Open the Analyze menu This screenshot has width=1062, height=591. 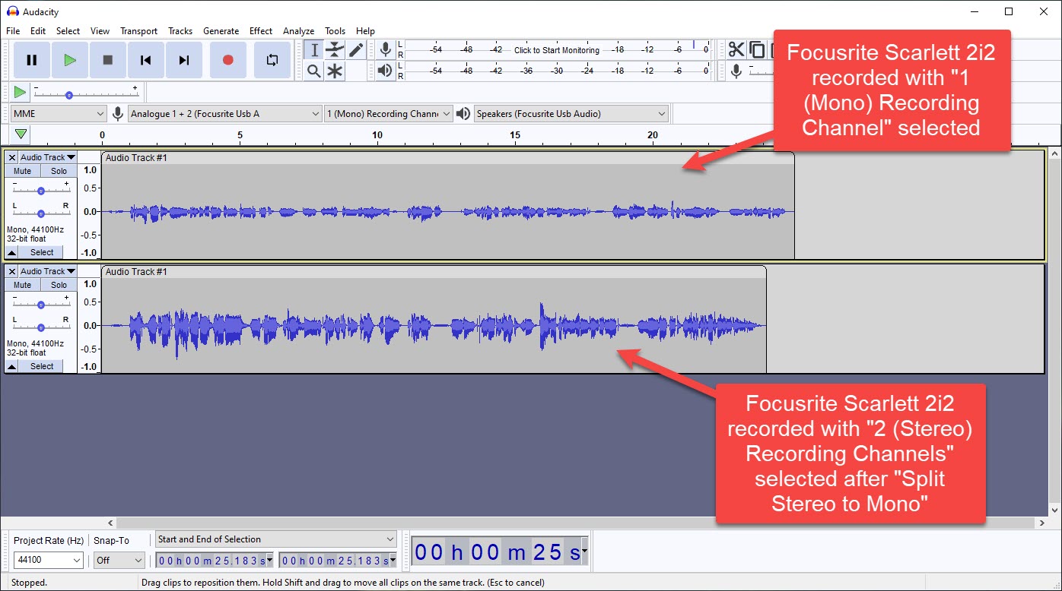click(299, 31)
